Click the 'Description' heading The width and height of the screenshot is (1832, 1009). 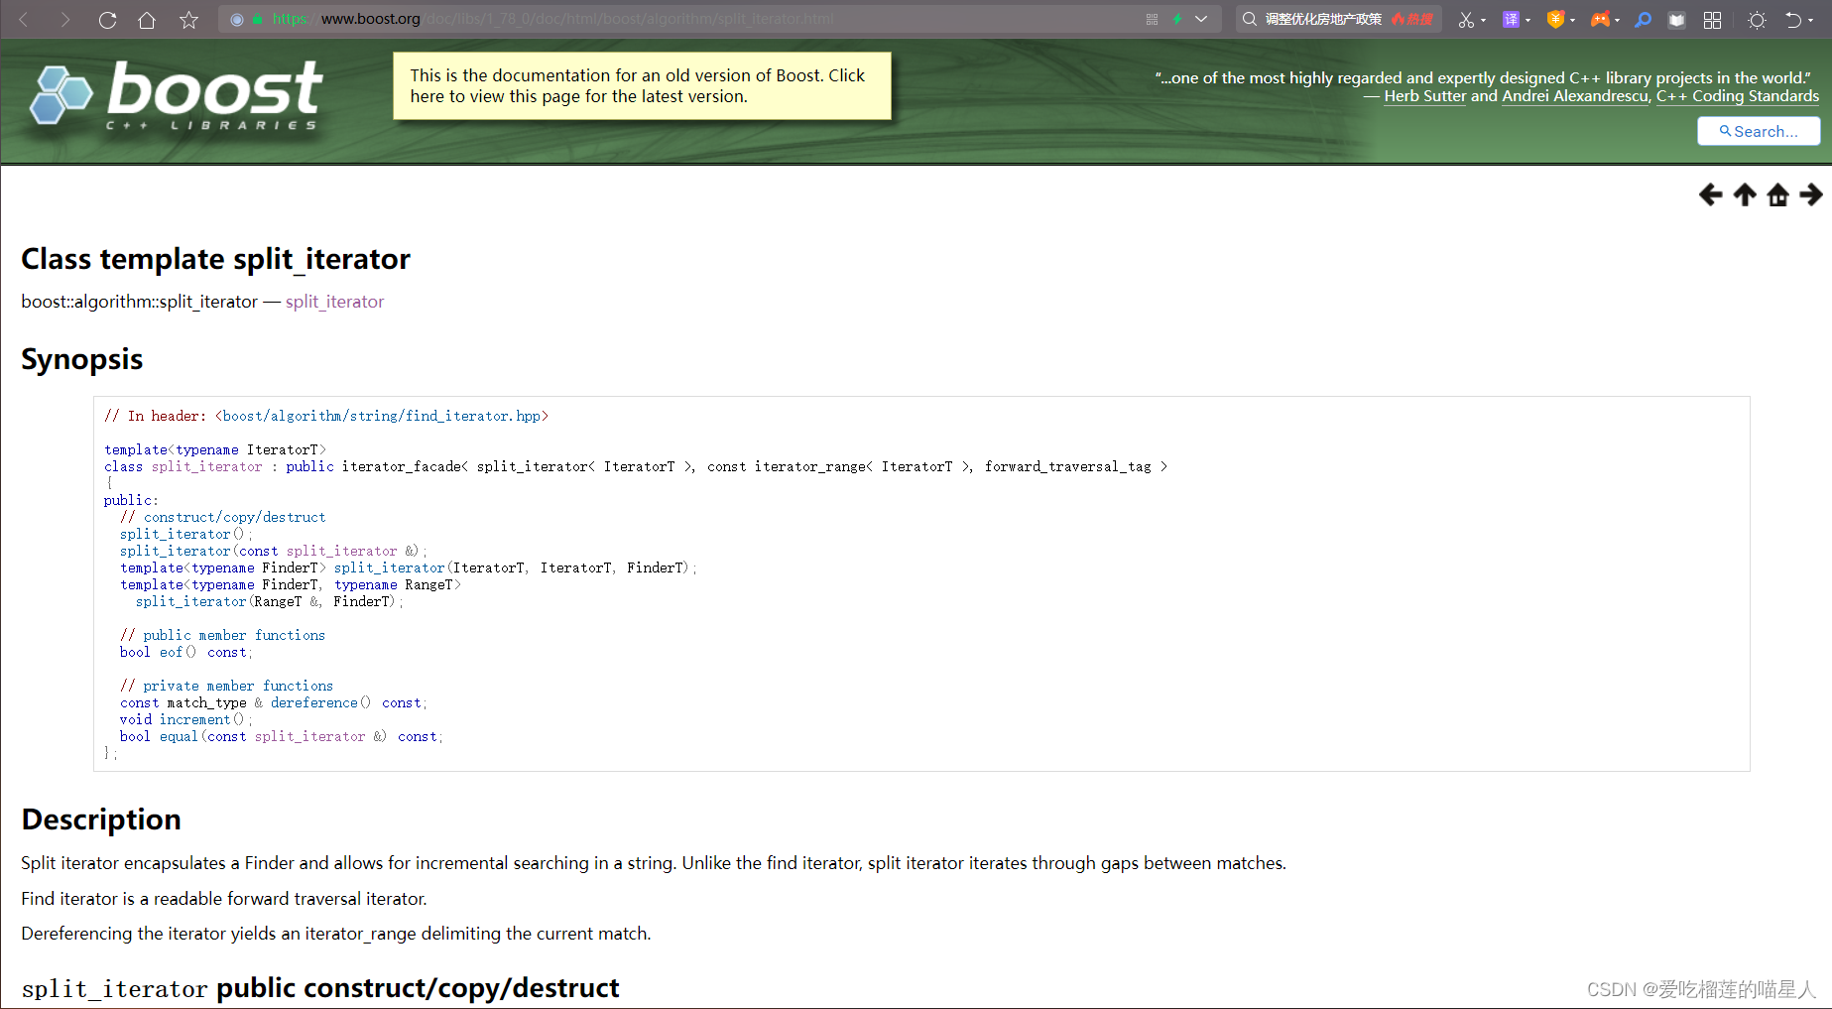101,820
